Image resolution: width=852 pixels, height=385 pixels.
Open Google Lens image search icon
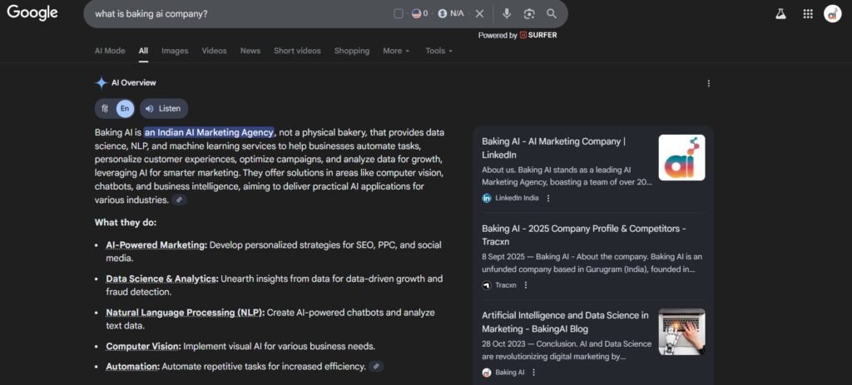(528, 13)
